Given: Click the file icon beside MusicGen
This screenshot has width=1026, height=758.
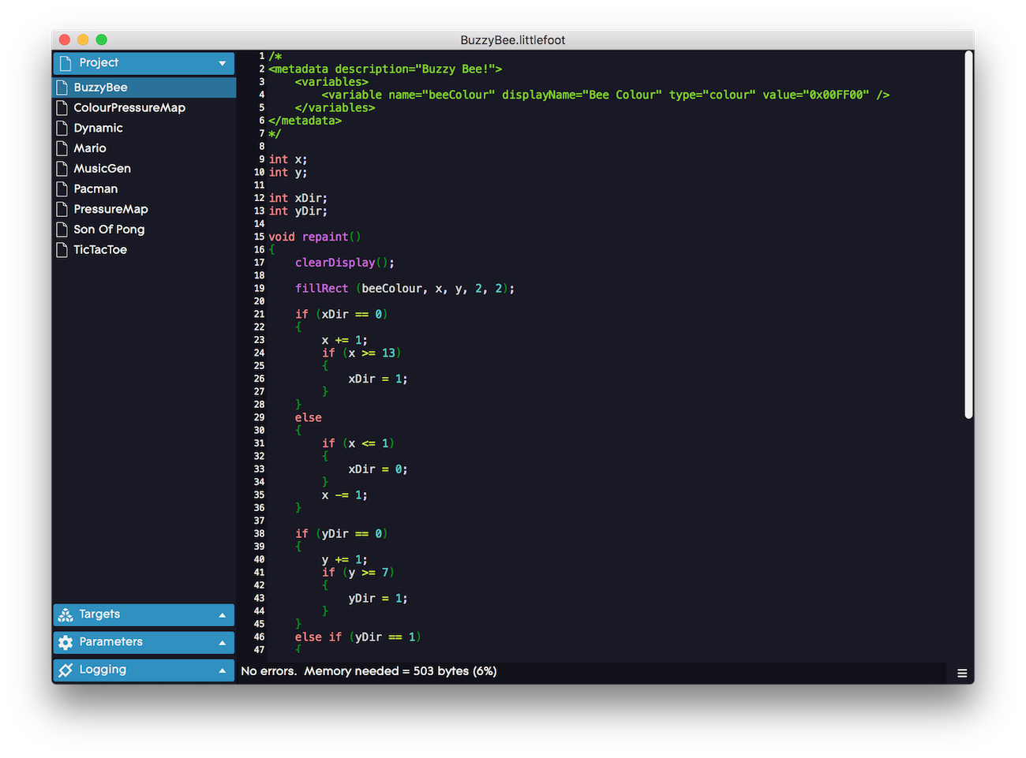Looking at the screenshot, I should [62, 168].
